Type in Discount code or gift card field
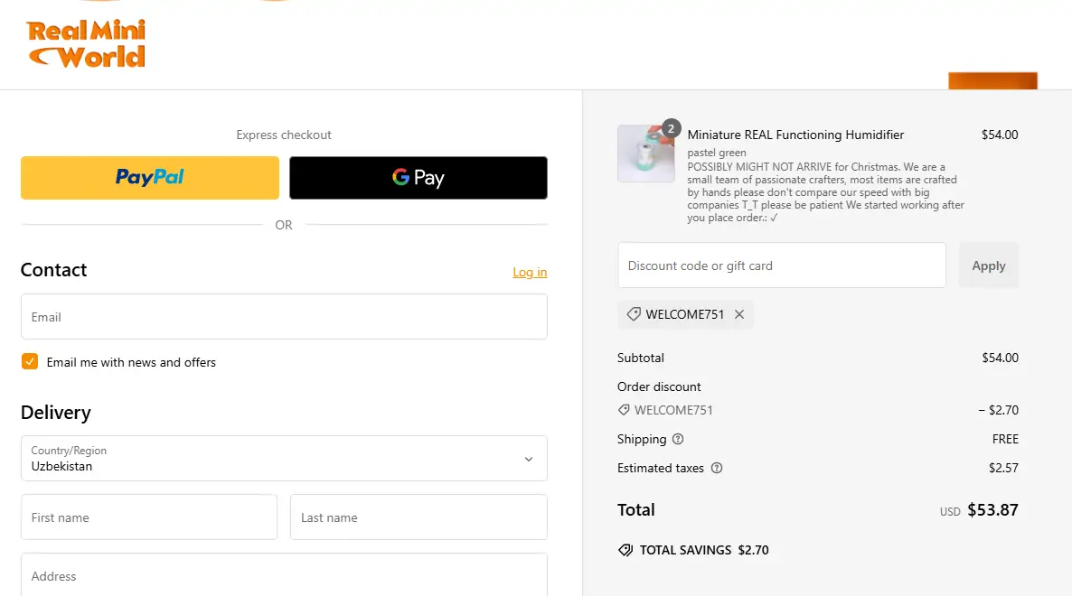1072x596 pixels. [781, 265]
